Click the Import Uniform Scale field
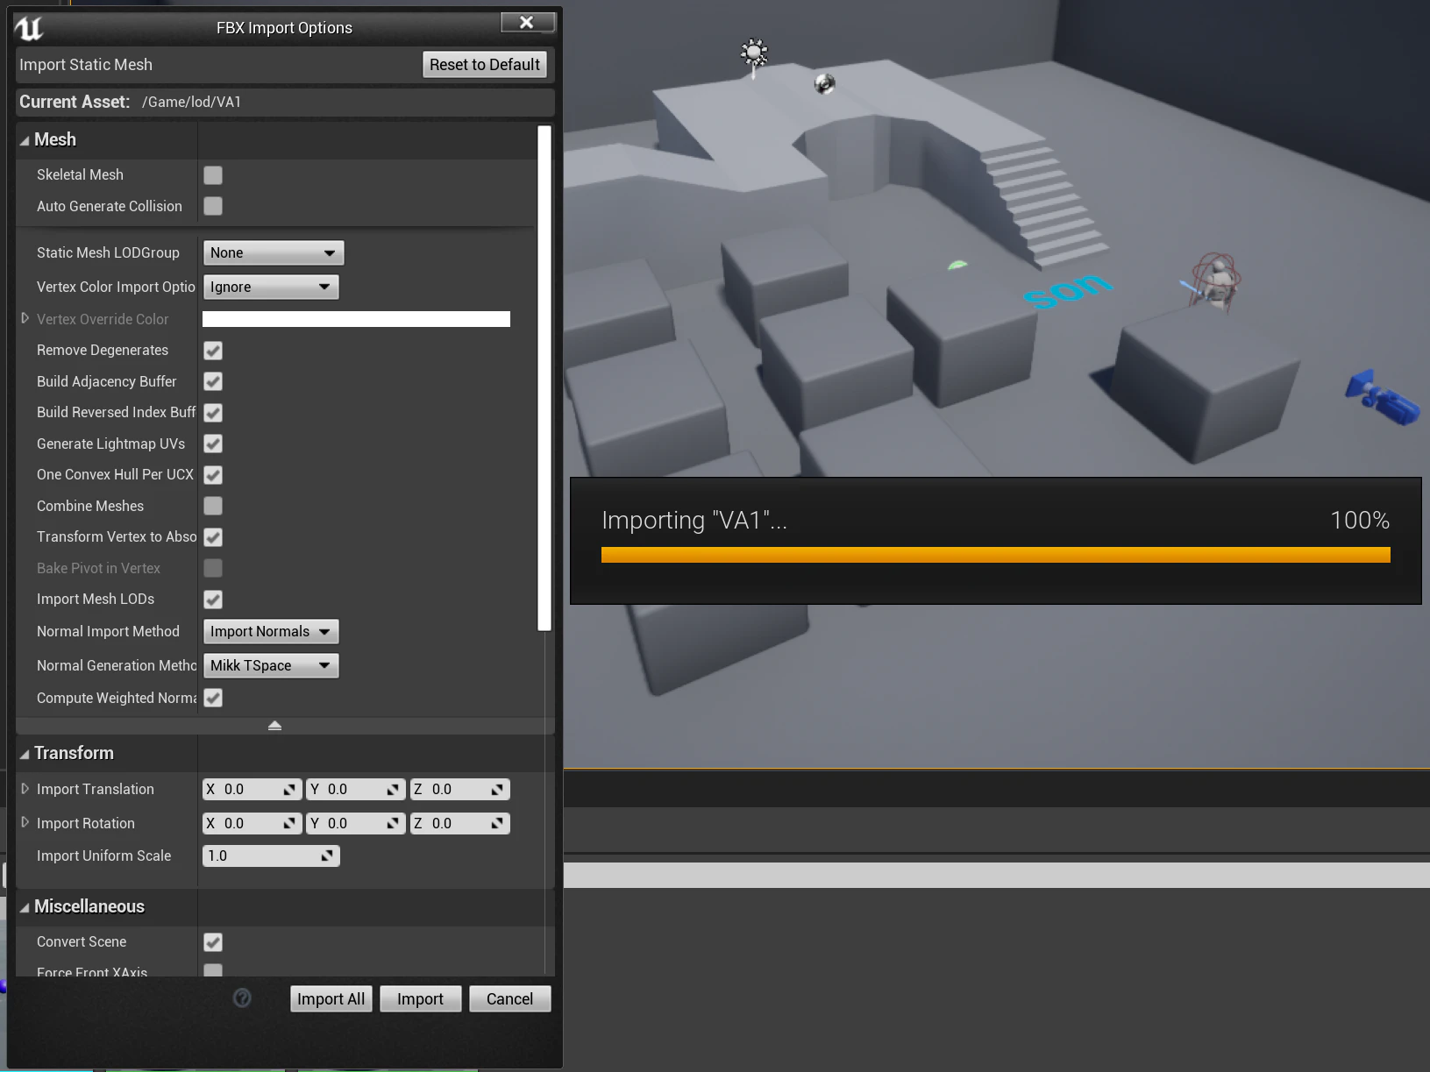1430x1072 pixels. 271,855
